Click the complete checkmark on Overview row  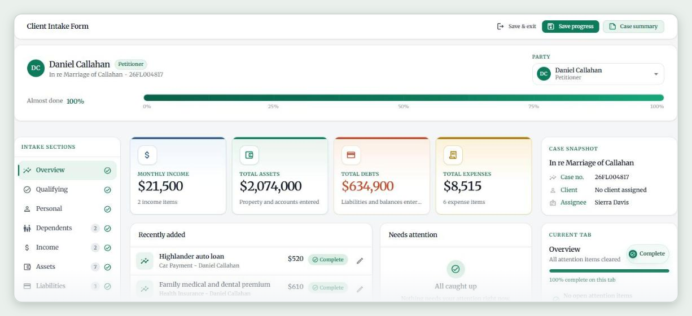[x=107, y=170]
